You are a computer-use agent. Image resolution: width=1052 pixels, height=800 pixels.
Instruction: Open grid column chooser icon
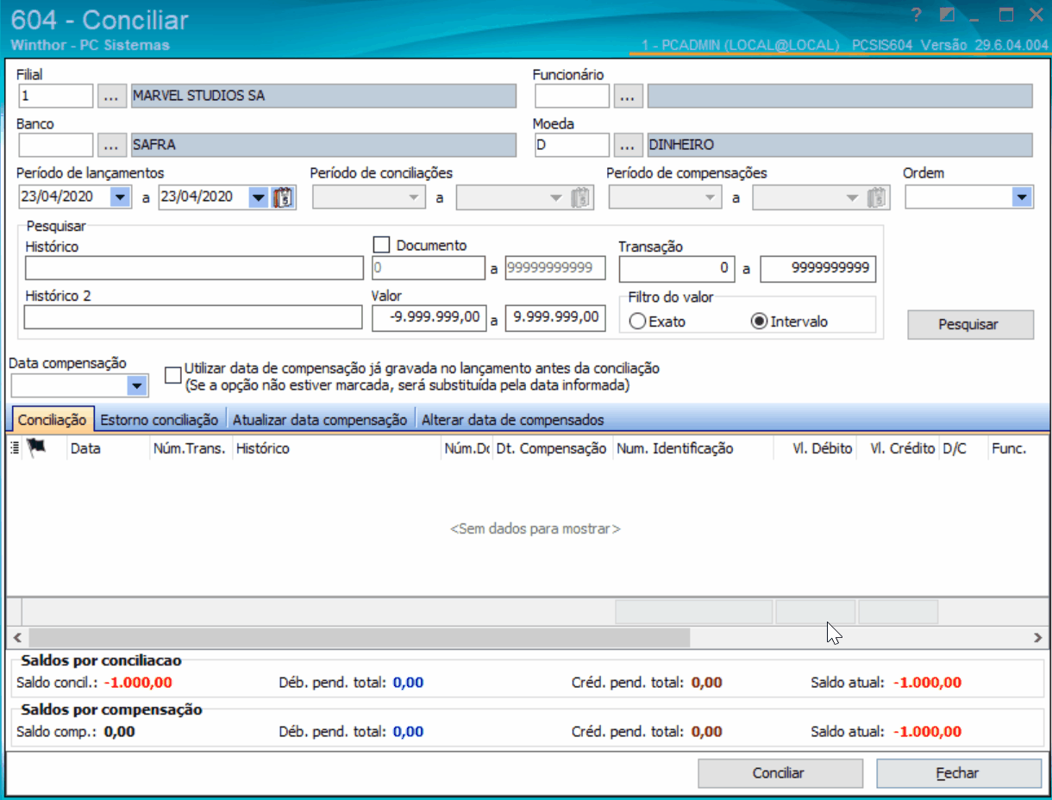point(15,447)
